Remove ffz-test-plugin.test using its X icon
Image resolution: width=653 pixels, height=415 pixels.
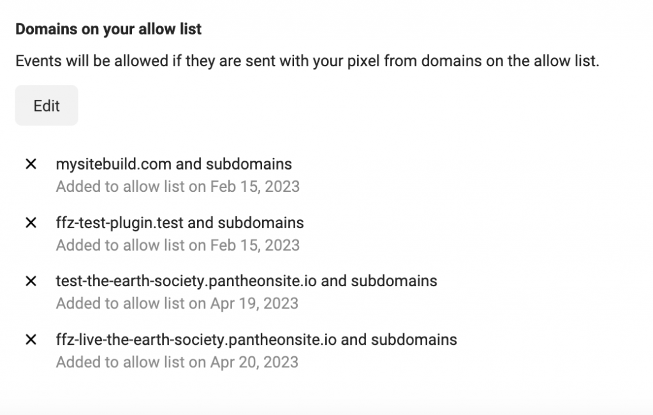[x=31, y=223]
